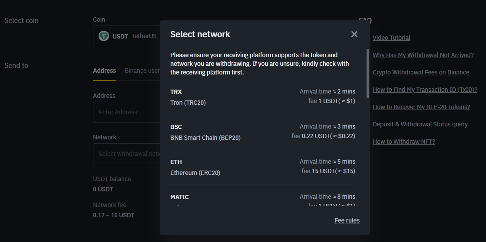Switch to the Binance user tab

[x=142, y=71]
